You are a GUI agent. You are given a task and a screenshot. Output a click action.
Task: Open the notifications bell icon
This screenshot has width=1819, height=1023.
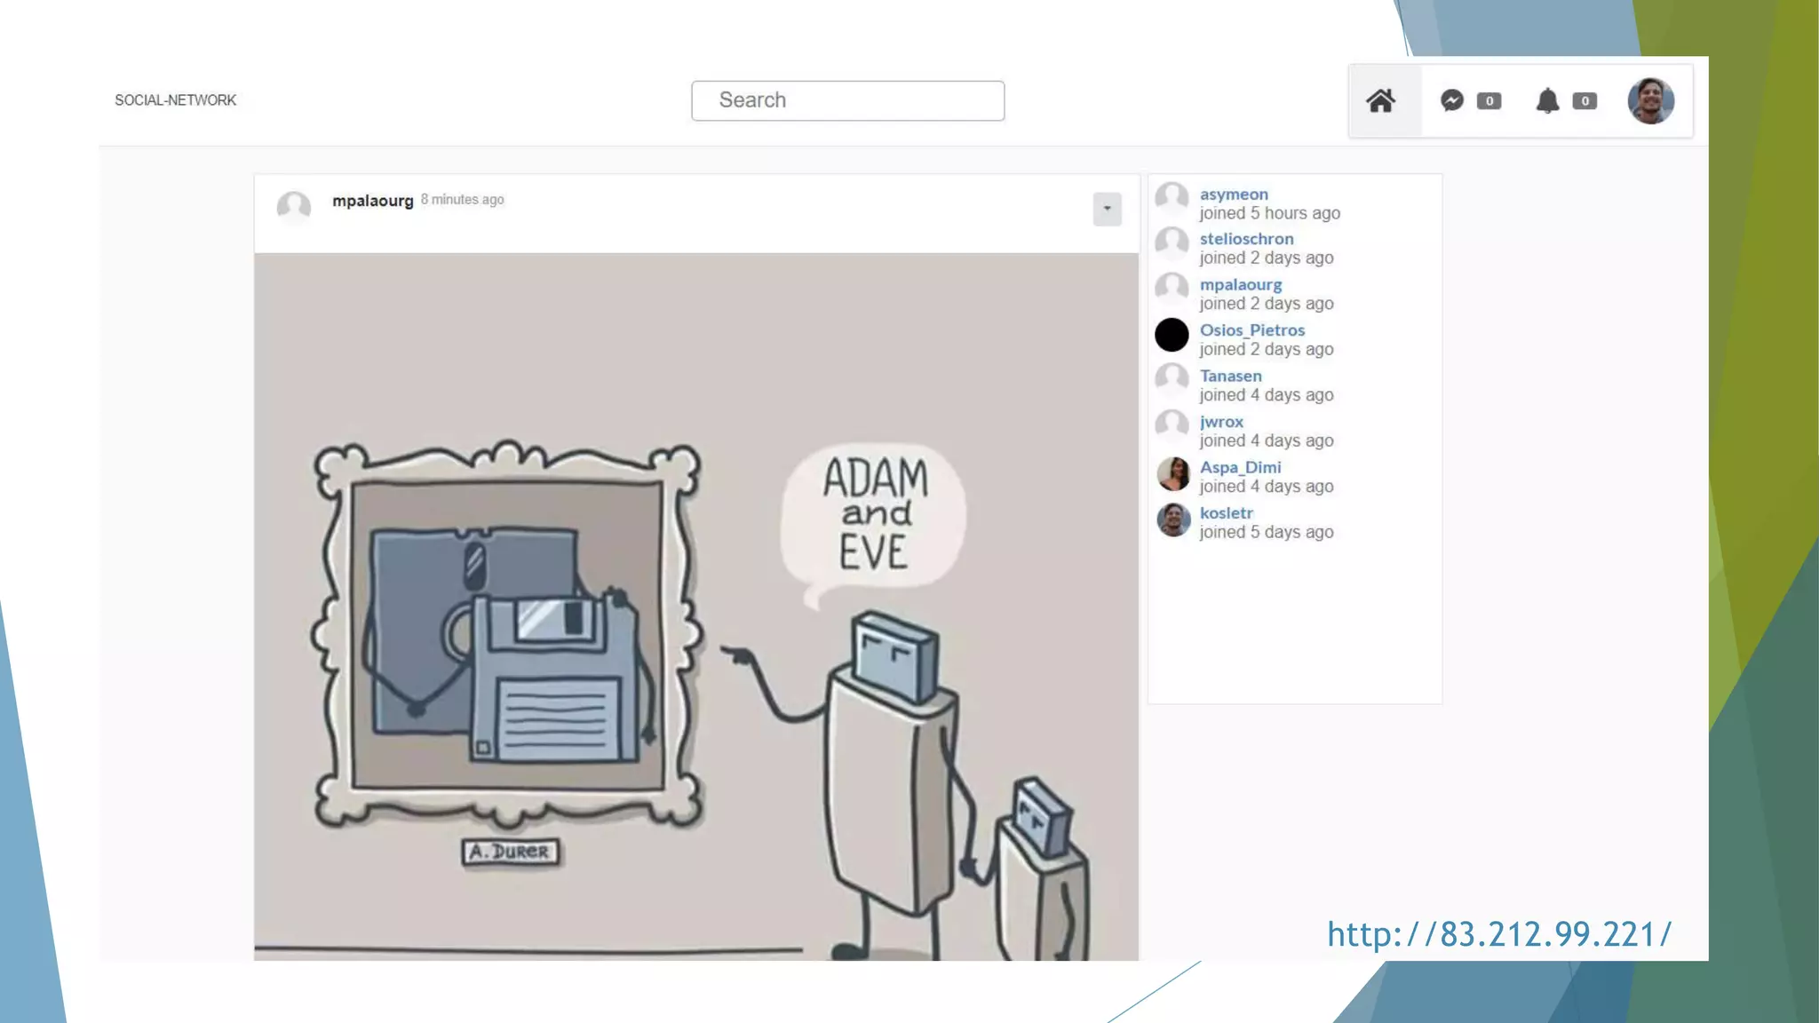pos(1547,100)
